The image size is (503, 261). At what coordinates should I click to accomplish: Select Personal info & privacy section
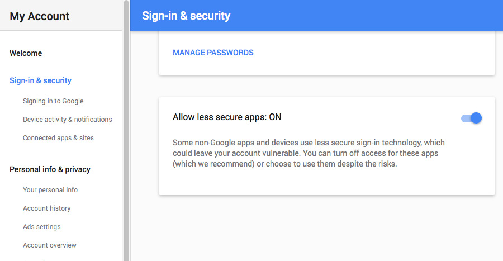[x=50, y=169]
